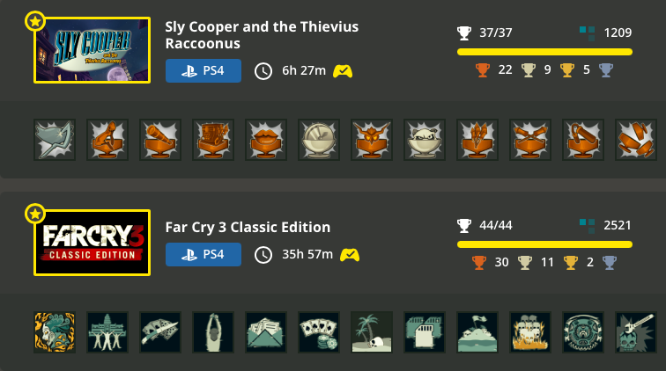The height and width of the screenshot is (371, 666).
Task: Click the memory card trophy icon
Action: click(x=425, y=332)
